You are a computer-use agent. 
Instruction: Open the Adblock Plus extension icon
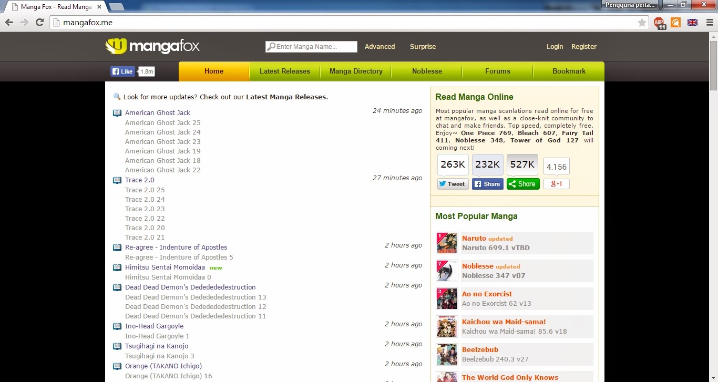click(x=659, y=23)
